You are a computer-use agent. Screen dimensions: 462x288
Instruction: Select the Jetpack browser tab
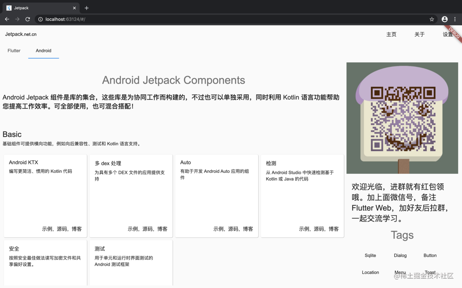pos(41,8)
